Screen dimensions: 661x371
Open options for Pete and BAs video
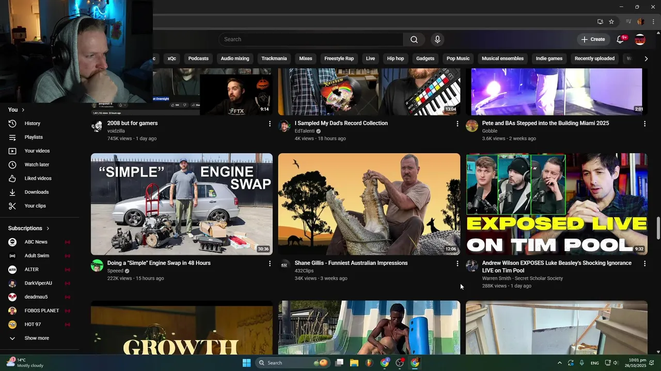[x=644, y=124]
